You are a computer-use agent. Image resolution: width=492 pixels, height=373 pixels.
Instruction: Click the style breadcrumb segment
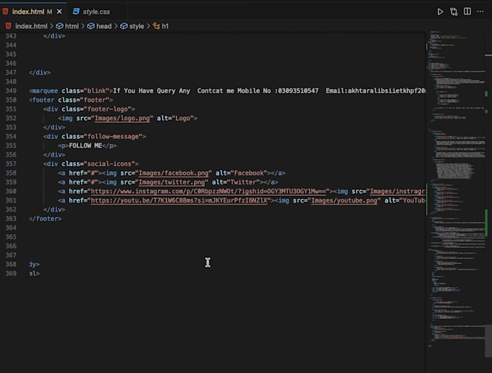pyautogui.click(x=137, y=26)
